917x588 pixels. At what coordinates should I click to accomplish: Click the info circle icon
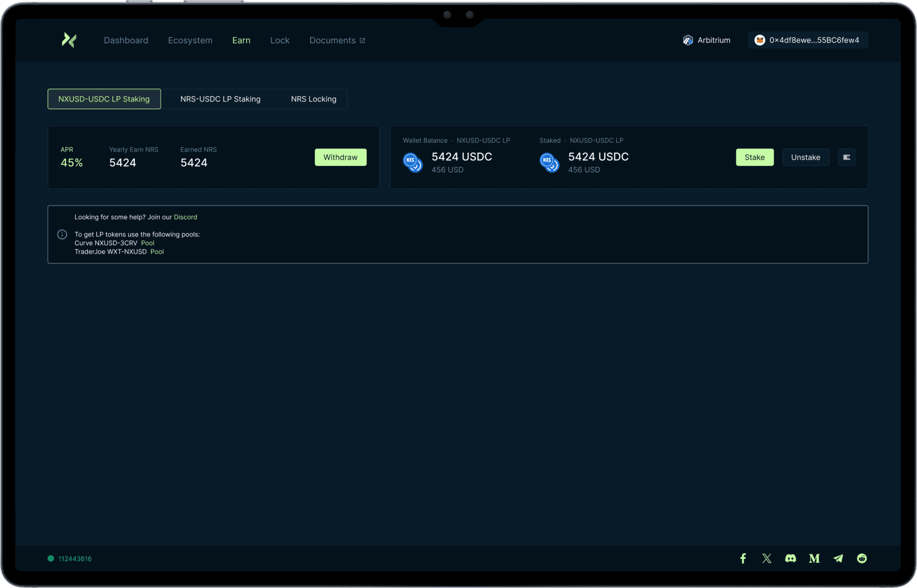pyautogui.click(x=62, y=234)
